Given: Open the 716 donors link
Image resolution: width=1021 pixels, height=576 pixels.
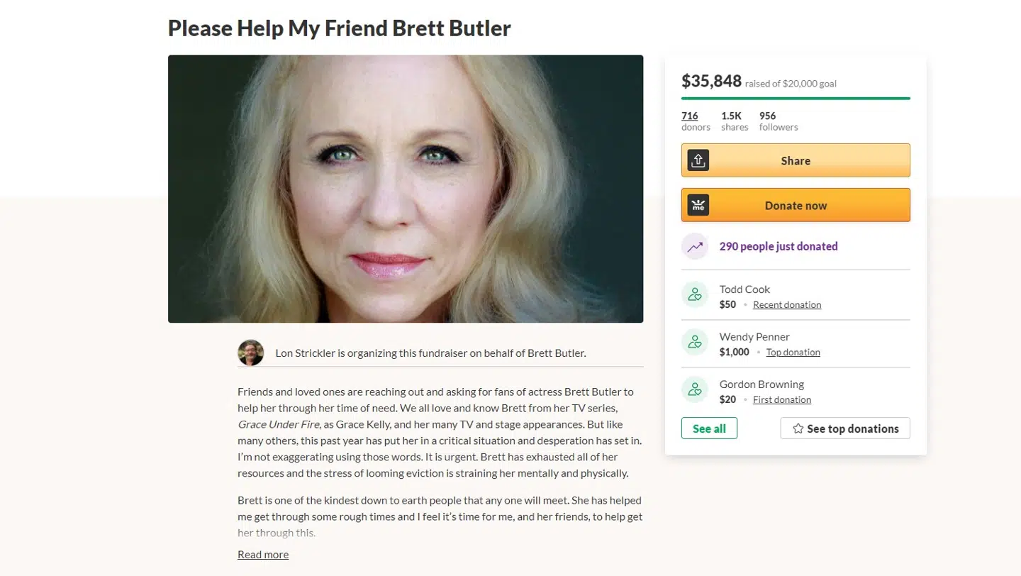Looking at the screenshot, I should (690, 116).
